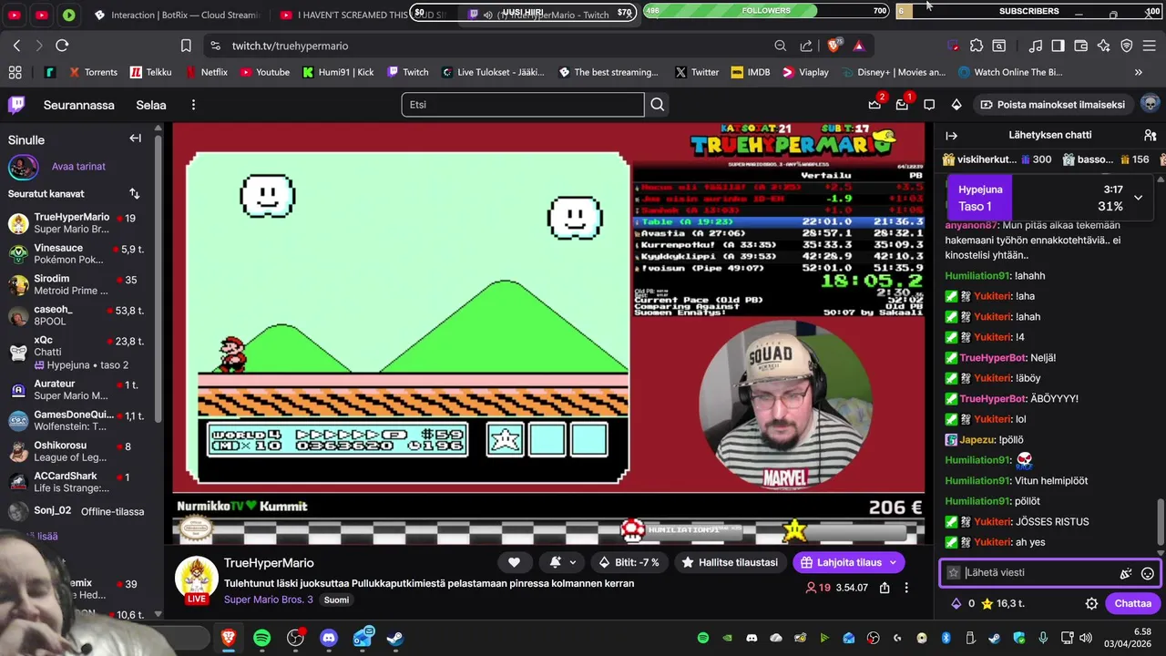
Task: Open the Super Mario Bros. 3 category link
Action: pyautogui.click(x=269, y=600)
